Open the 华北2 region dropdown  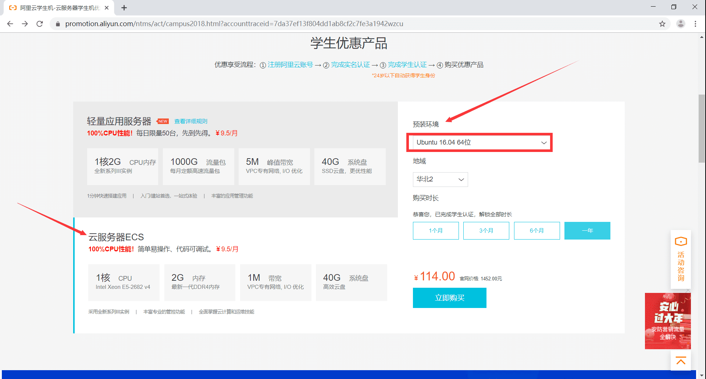(440, 180)
